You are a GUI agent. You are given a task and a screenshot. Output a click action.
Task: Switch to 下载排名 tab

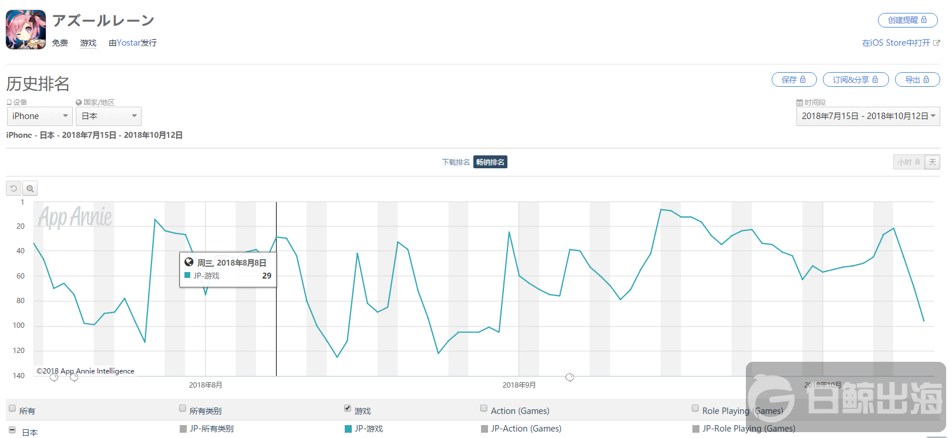[x=456, y=162]
